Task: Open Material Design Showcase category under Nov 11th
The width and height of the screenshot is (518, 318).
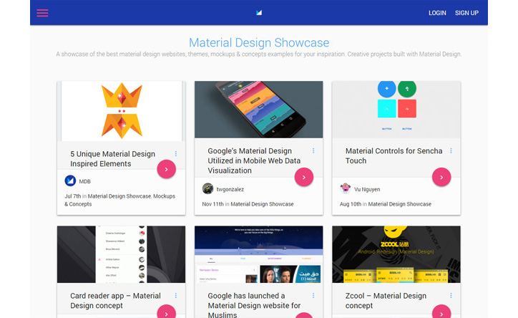Action: pyautogui.click(x=262, y=204)
